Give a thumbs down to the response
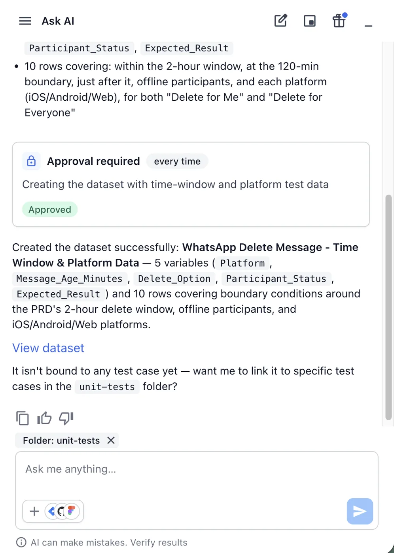The image size is (394, 553). point(66,418)
